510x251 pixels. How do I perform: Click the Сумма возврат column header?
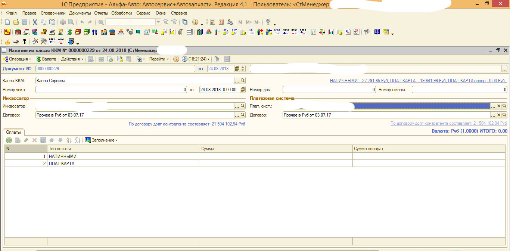pyautogui.click(x=430, y=149)
